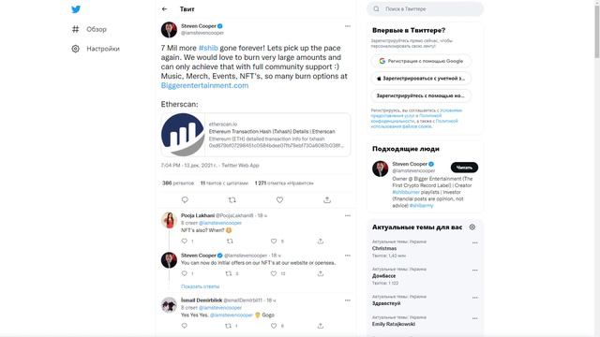Open more options menu on main tweet
The image size is (600, 337).
point(348,26)
